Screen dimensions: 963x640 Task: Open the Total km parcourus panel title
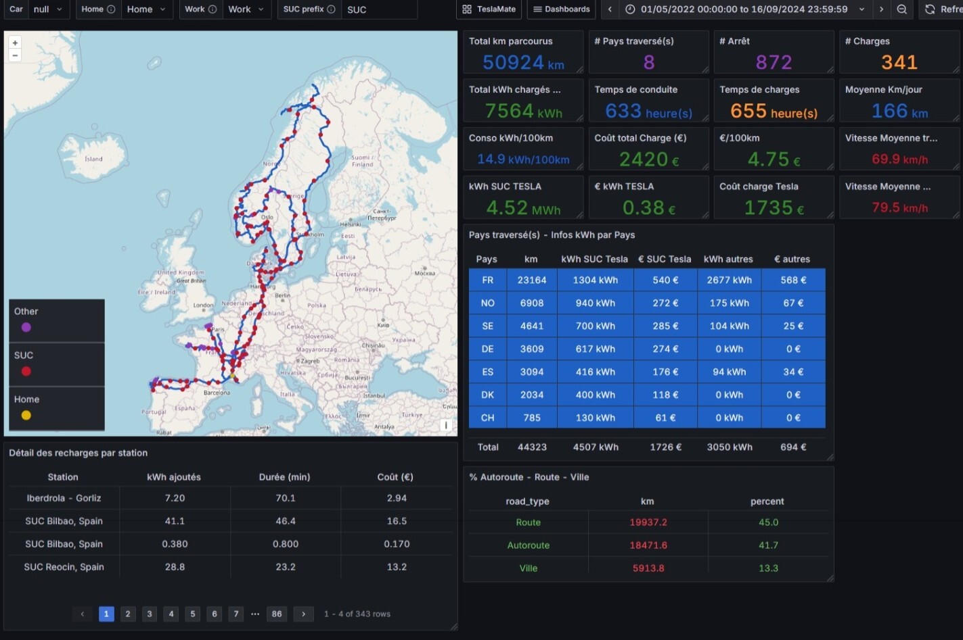(x=511, y=41)
